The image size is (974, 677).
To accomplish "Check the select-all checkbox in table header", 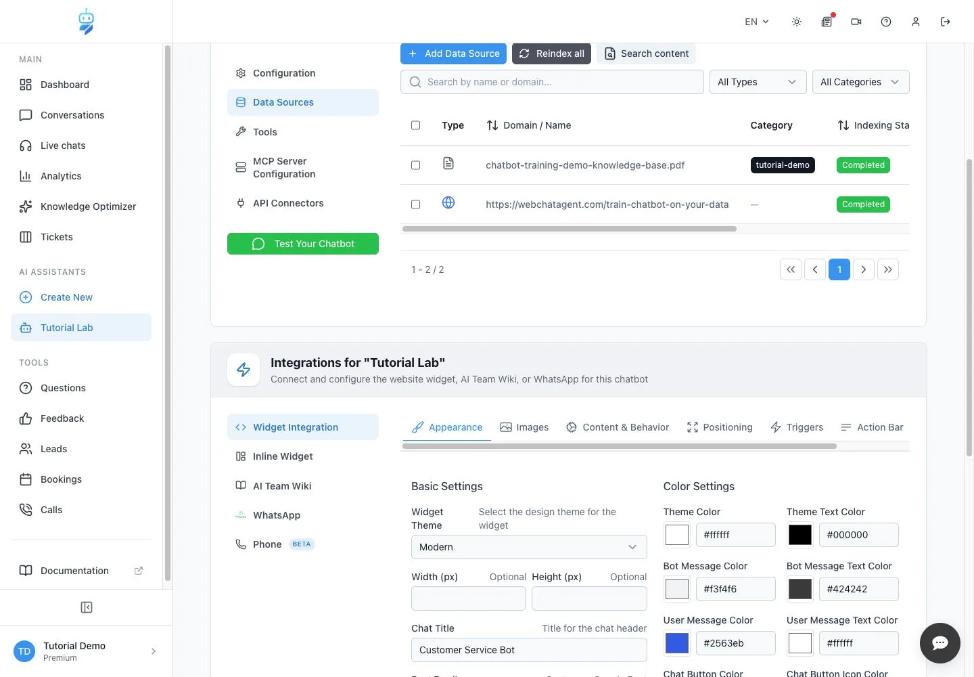I will 416,125.
